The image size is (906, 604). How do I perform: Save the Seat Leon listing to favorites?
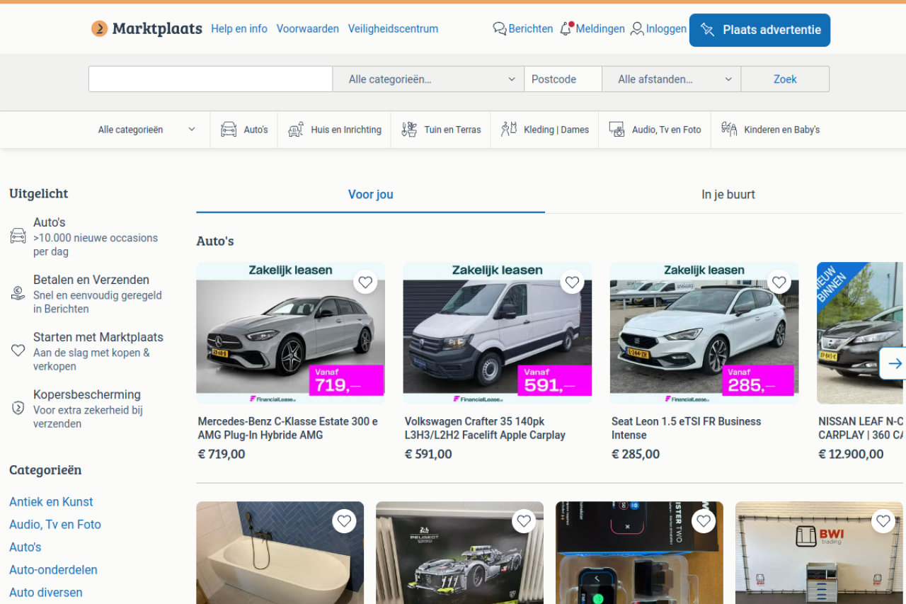(x=779, y=283)
